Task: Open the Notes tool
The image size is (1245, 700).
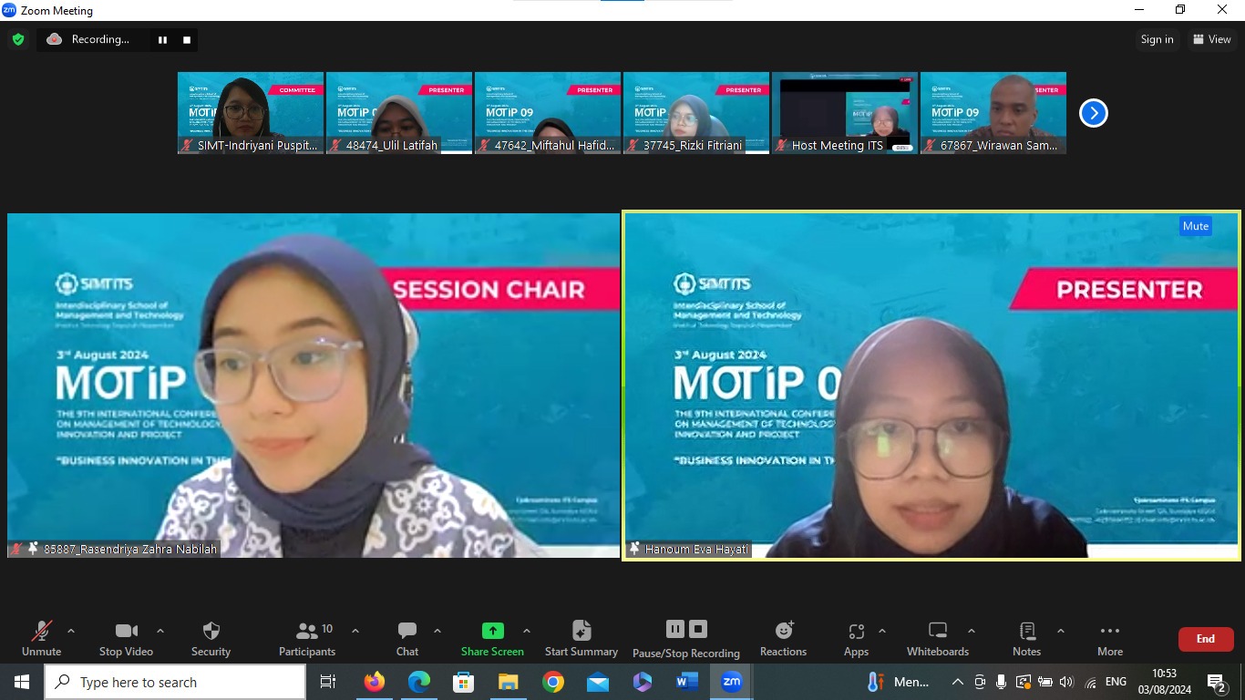Action: pyautogui.click(x=1026, y=638)
